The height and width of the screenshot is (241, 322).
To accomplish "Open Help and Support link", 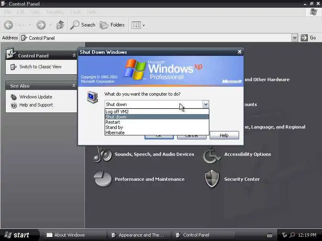I will coord(36,105).
